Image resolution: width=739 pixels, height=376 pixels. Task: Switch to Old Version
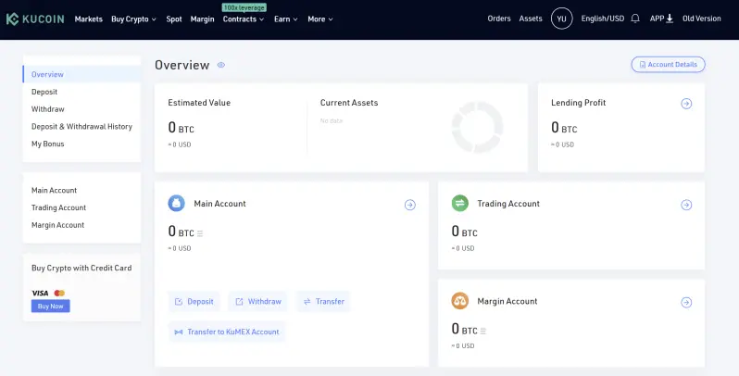coord(702,19)
